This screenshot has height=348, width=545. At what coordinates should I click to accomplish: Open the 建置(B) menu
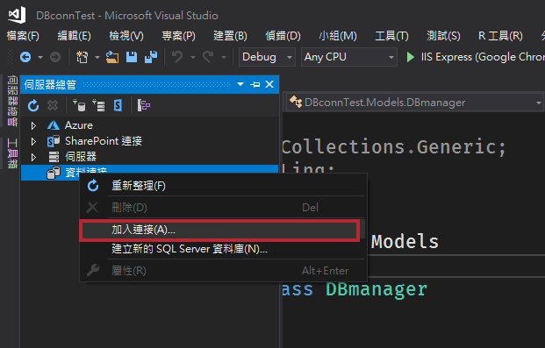click(x=230, y=36)
